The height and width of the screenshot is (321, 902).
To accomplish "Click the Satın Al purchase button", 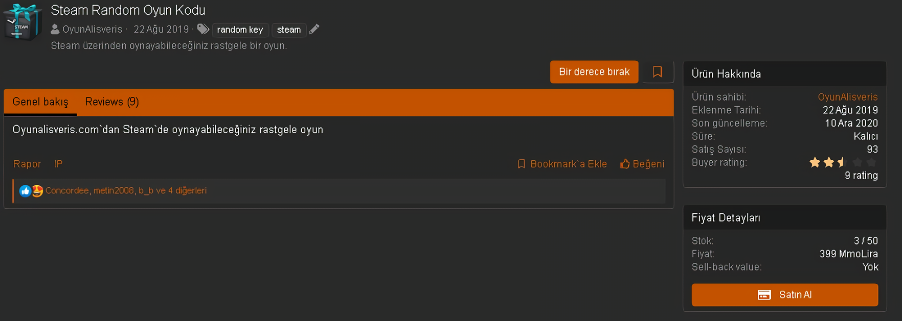I will pyautogui.click(x=785, y=295).
